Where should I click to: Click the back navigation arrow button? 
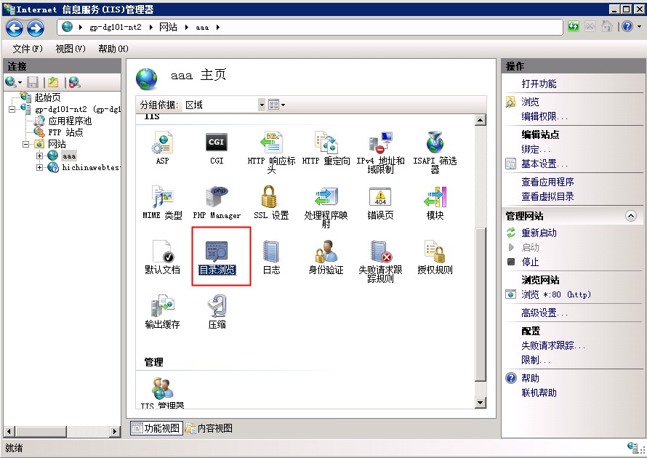click(15, 28)
